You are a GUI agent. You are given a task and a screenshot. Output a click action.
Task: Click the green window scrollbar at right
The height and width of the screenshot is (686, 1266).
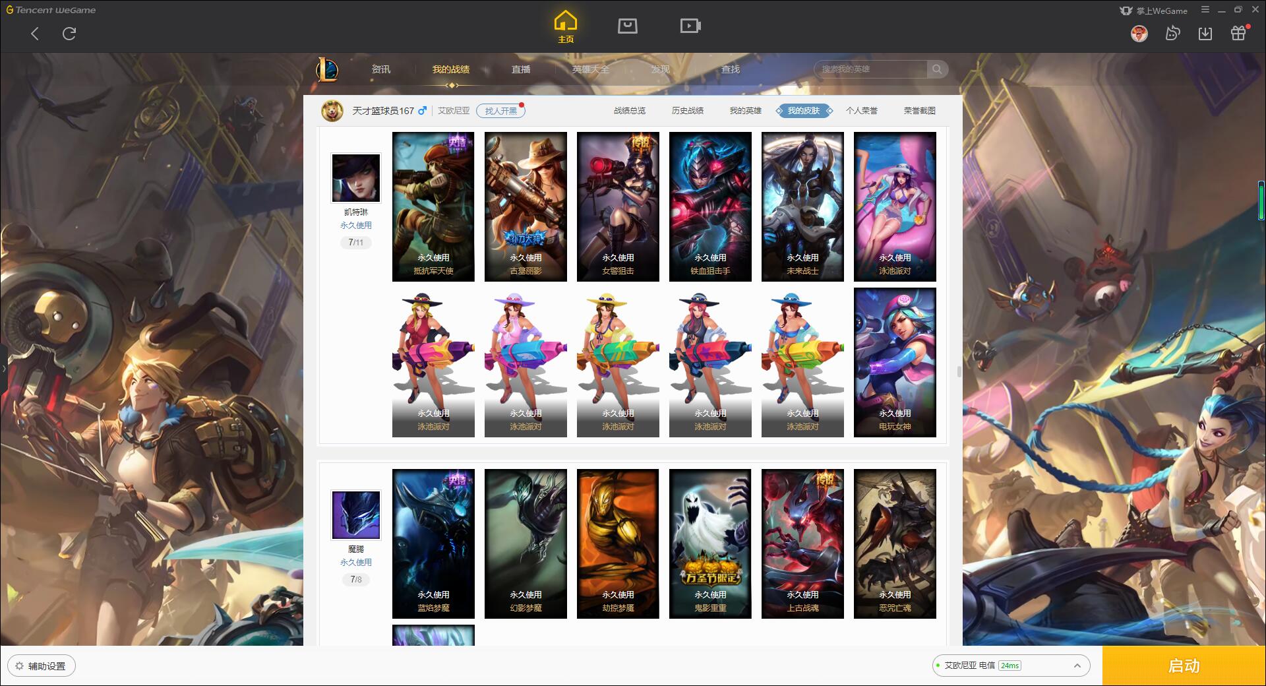coord(1261,201)
